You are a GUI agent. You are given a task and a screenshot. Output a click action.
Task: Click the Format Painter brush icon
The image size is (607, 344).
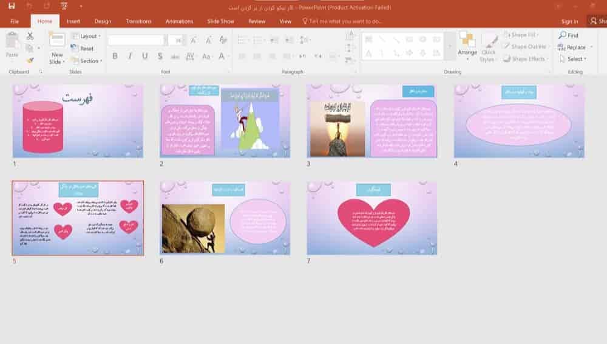coord(30,60)
